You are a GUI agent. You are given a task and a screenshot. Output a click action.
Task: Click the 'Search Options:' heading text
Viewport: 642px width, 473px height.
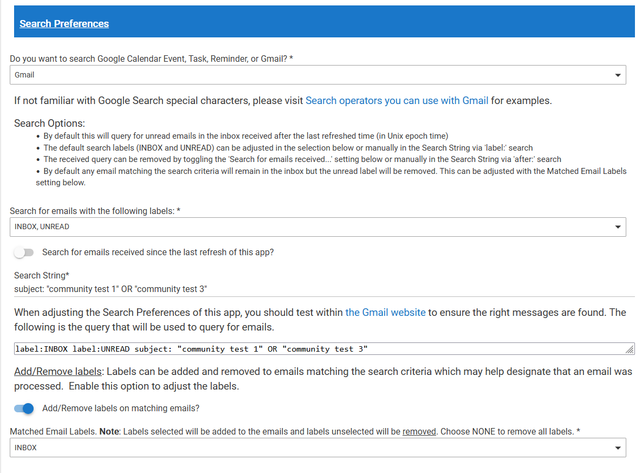[x=49, y=123]
